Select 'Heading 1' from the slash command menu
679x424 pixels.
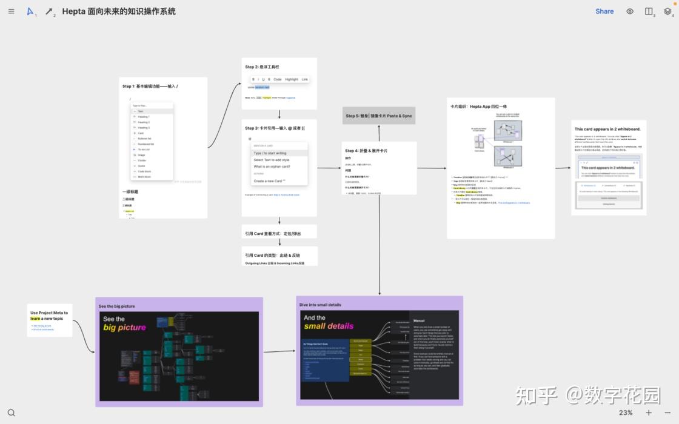pyautogui.click(x=144, y=117)
